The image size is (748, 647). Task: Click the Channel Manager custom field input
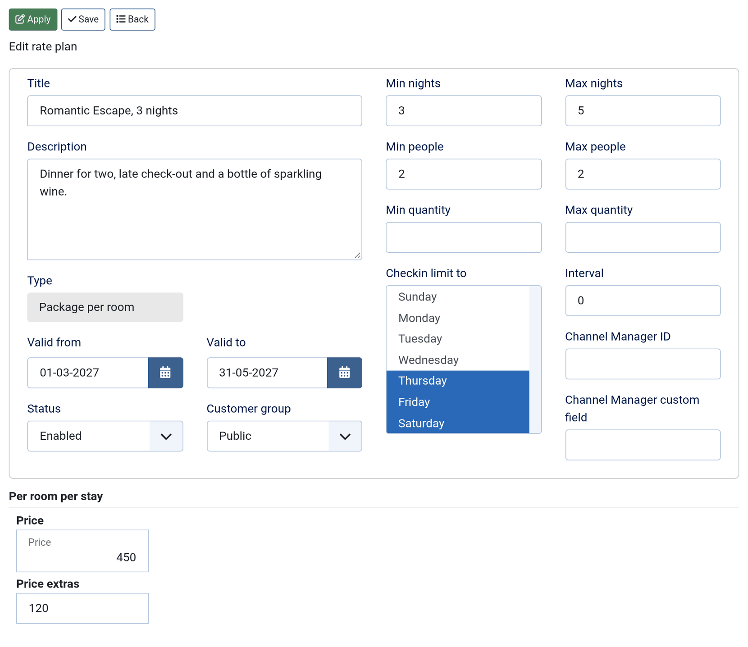point(643,445)
